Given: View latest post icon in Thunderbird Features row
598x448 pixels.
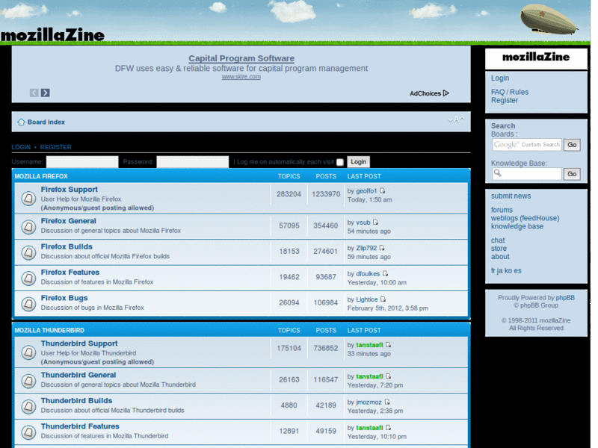Looking at the screenshot, I should pyautogui.click(x=388, y=428).
